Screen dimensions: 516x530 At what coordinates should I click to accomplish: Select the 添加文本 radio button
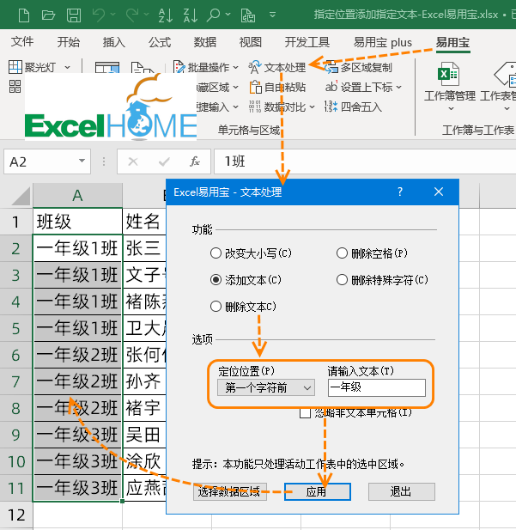point(216,280)
